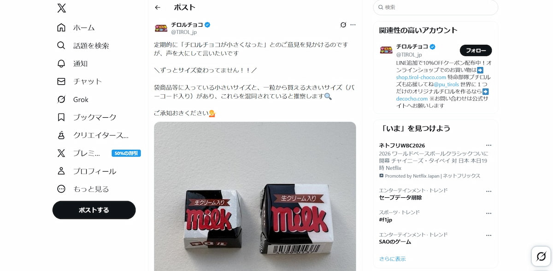Go back with the arrow icon

click(x=158, y=7)
